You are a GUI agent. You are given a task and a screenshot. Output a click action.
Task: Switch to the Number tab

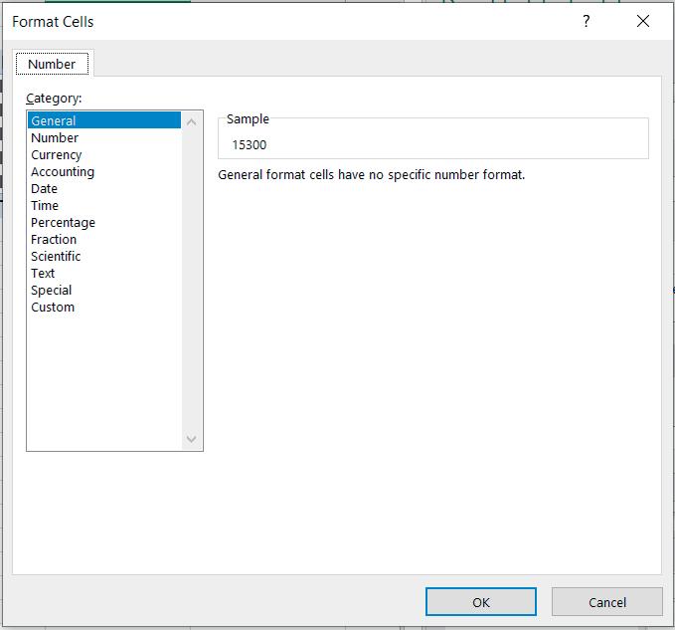(x=52, y=64)
